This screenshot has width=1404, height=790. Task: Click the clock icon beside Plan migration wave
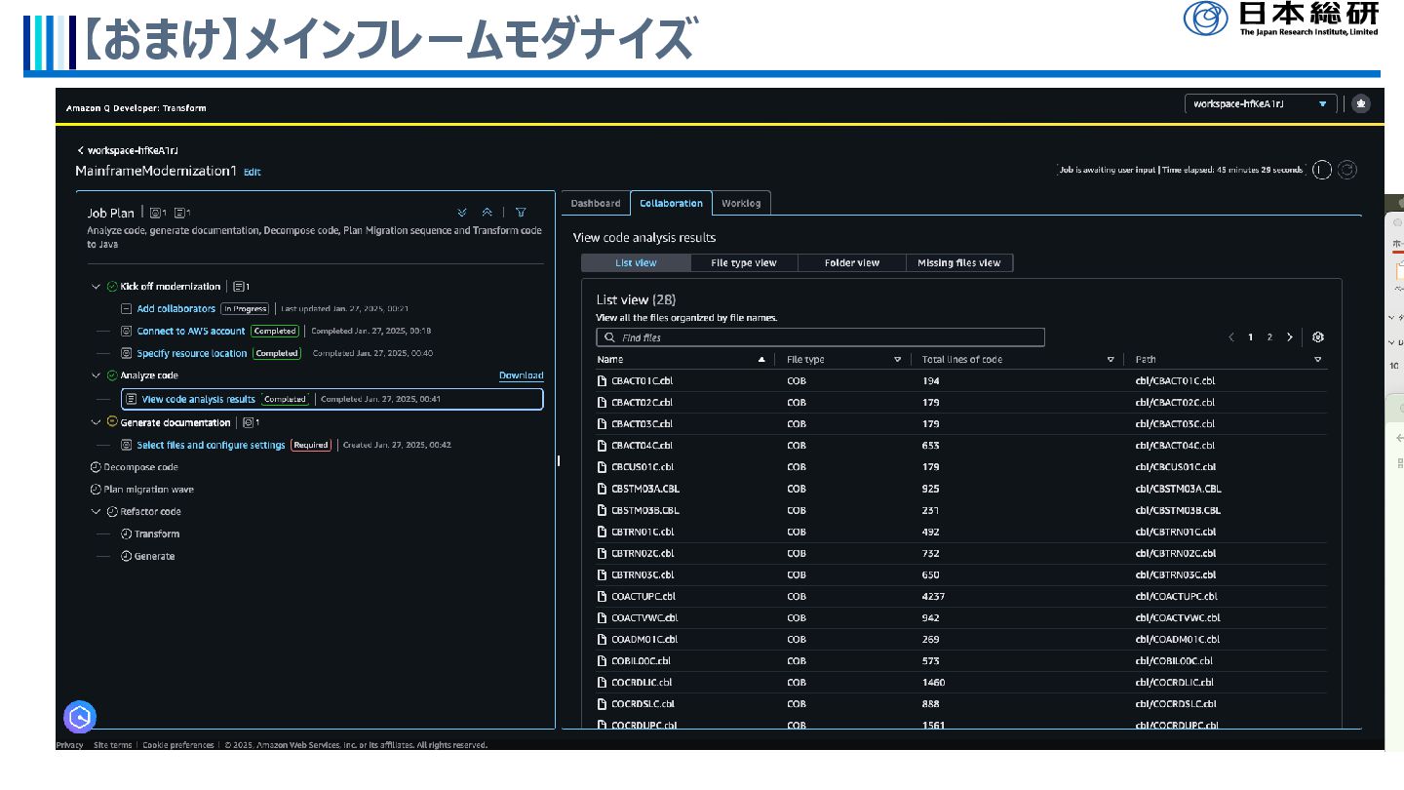(96, 490)
